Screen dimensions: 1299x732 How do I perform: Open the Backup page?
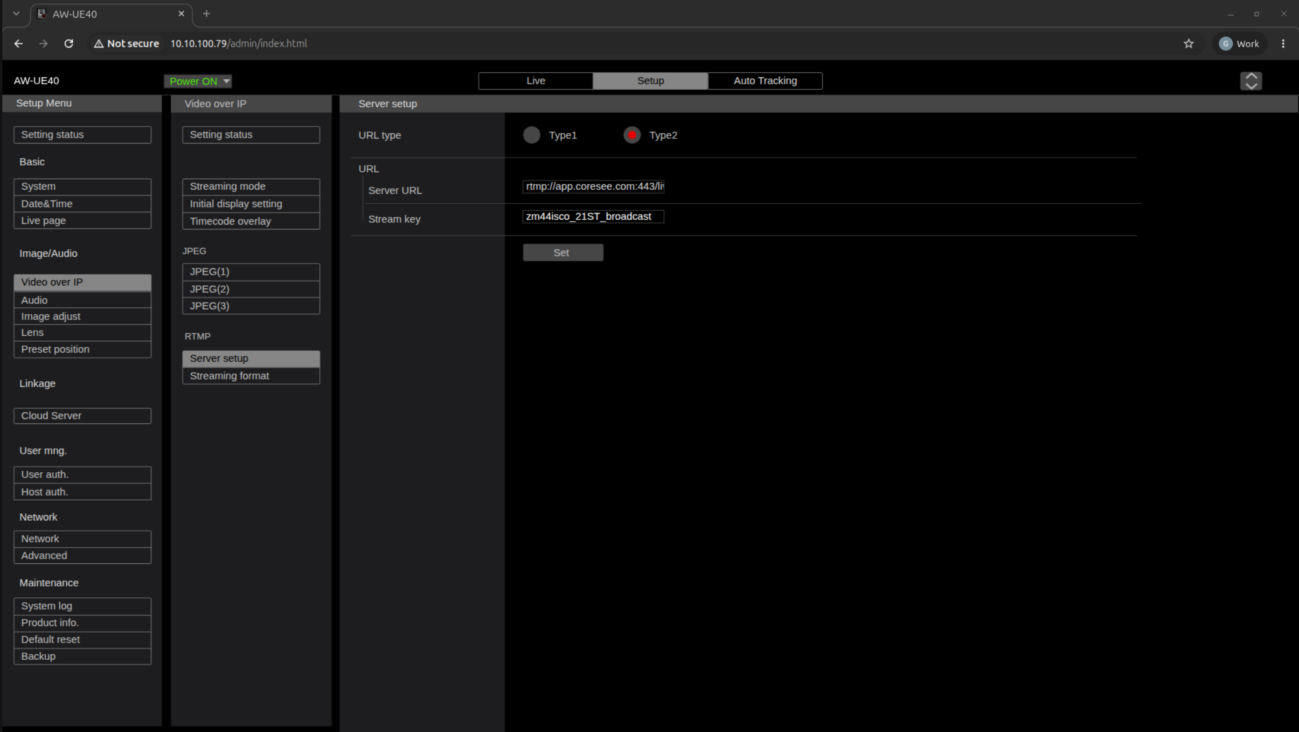82,656
